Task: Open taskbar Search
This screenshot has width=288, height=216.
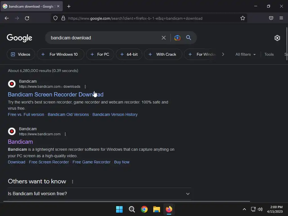Action: (132, 209)
